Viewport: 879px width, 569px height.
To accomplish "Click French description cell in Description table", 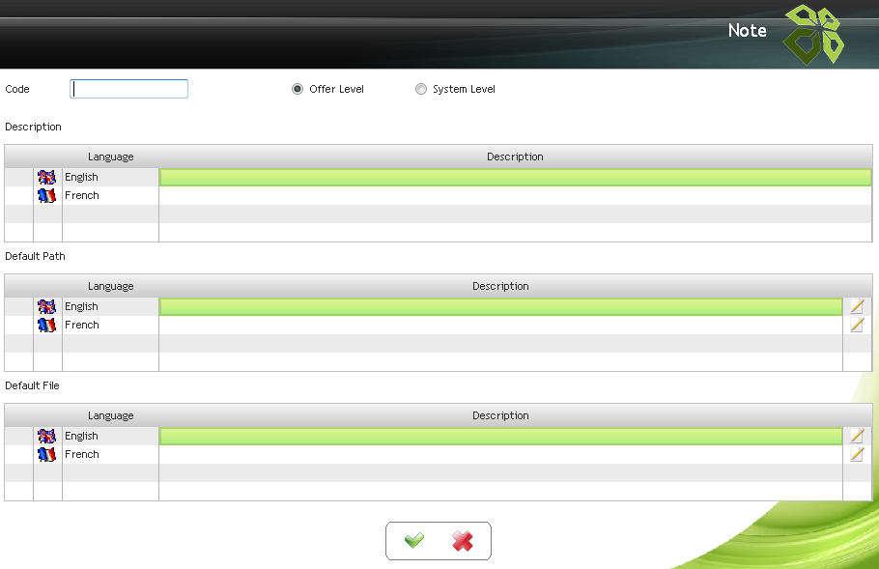I will [515, 195].
